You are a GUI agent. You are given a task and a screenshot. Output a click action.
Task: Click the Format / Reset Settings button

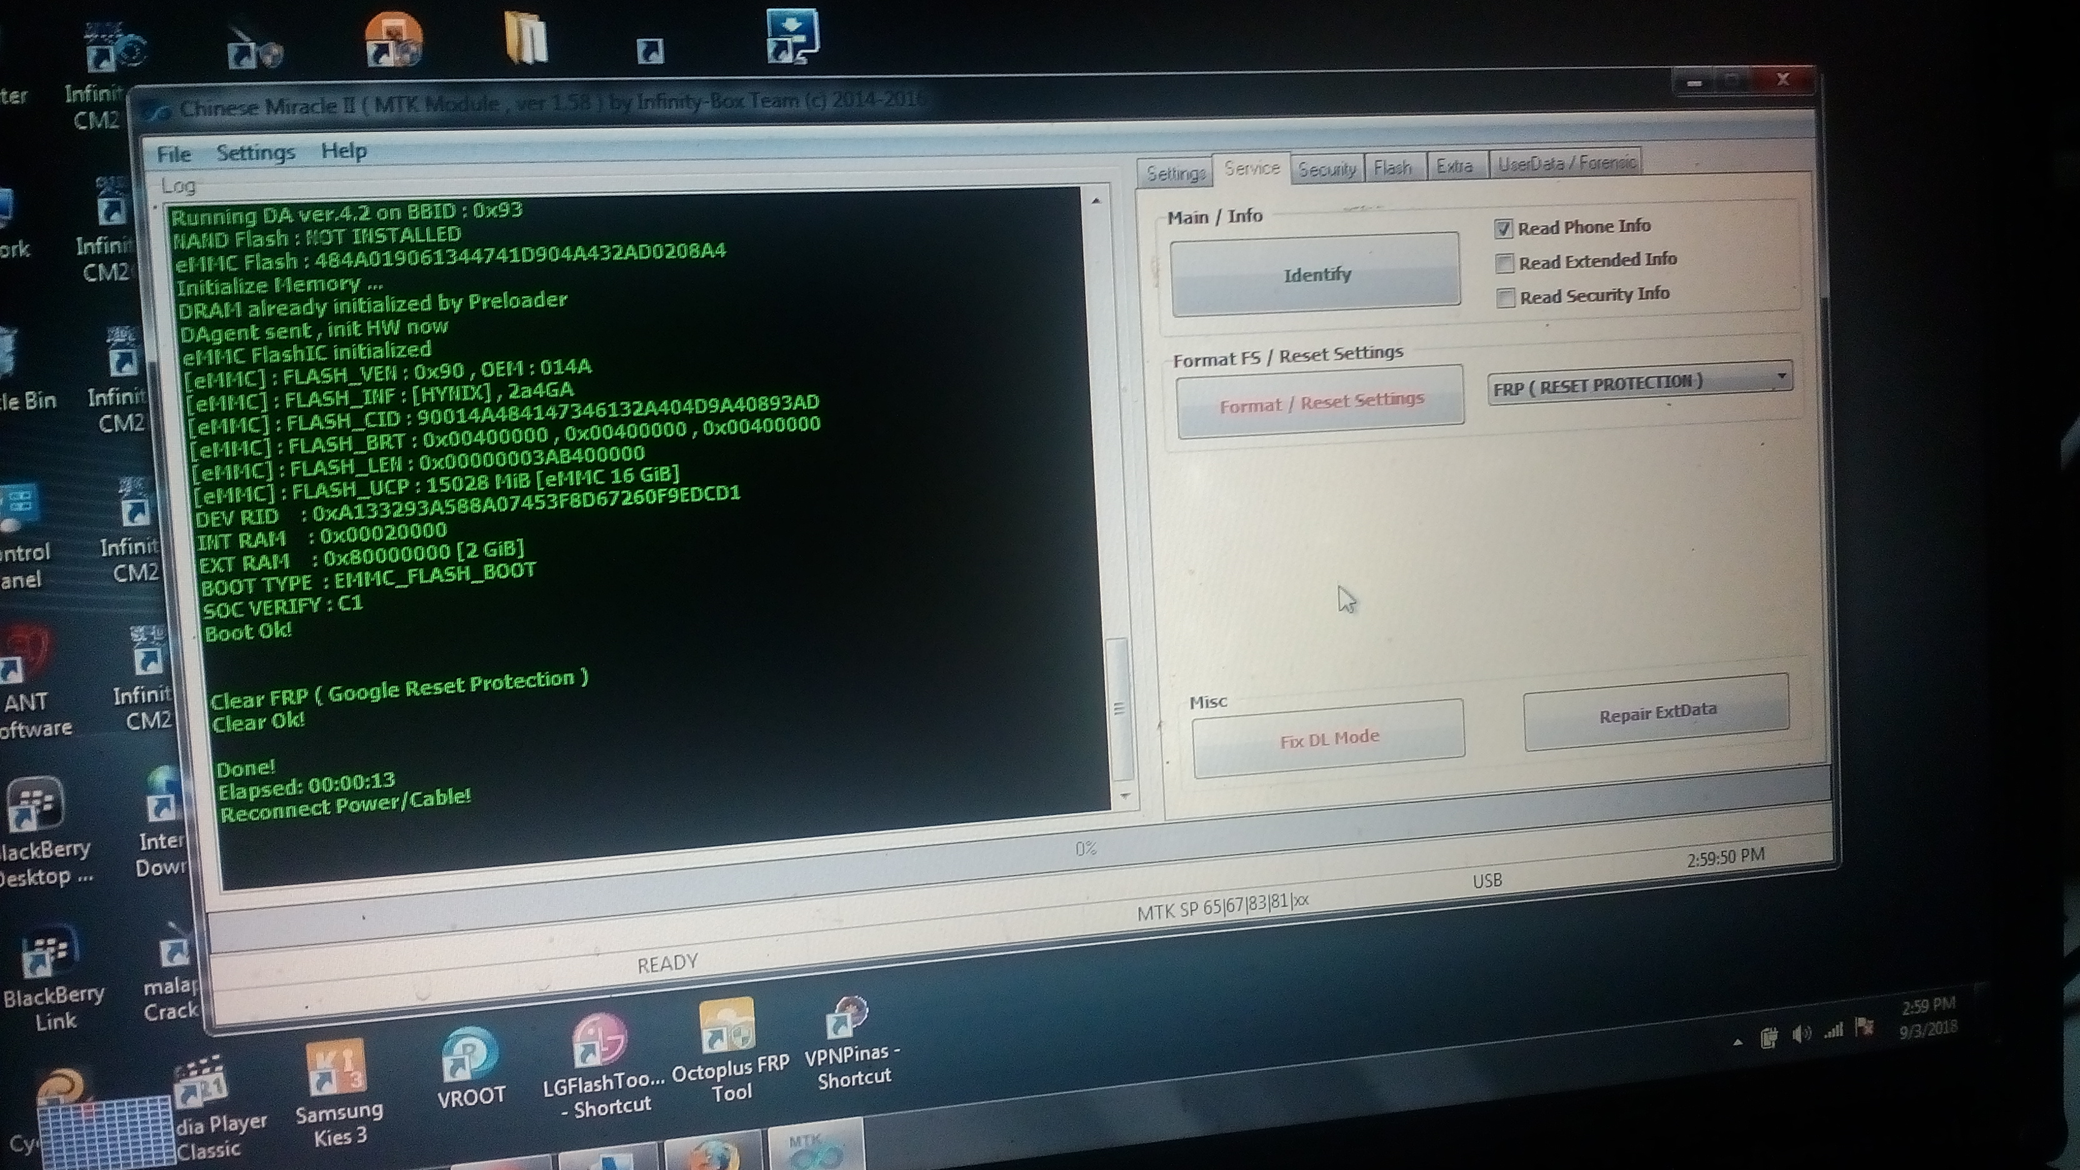(x=1321, y=402)
